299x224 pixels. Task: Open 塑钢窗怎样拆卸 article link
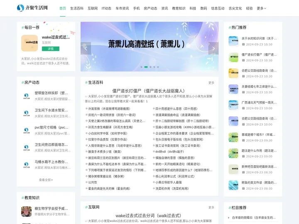tap(51, 93)
